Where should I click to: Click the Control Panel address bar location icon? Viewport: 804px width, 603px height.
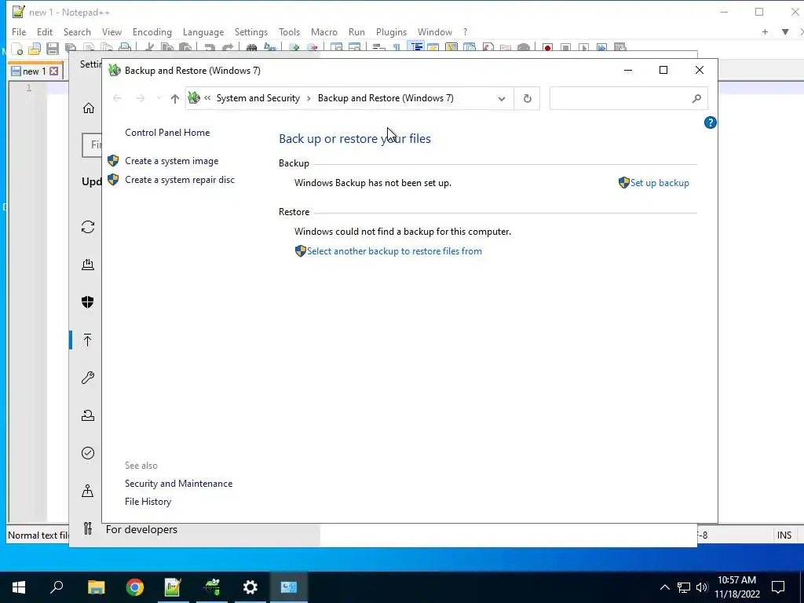(x=194, y=97)
